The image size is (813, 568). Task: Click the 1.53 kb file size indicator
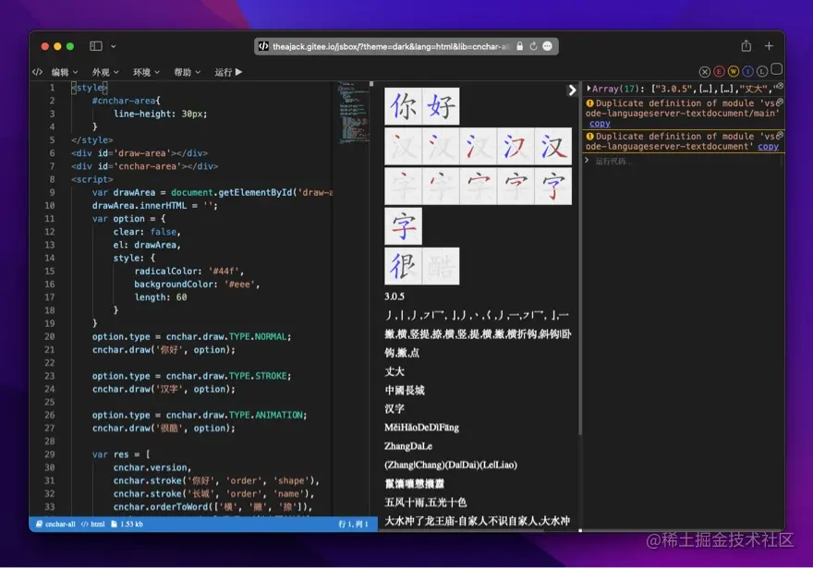click(x=127, y=524)
